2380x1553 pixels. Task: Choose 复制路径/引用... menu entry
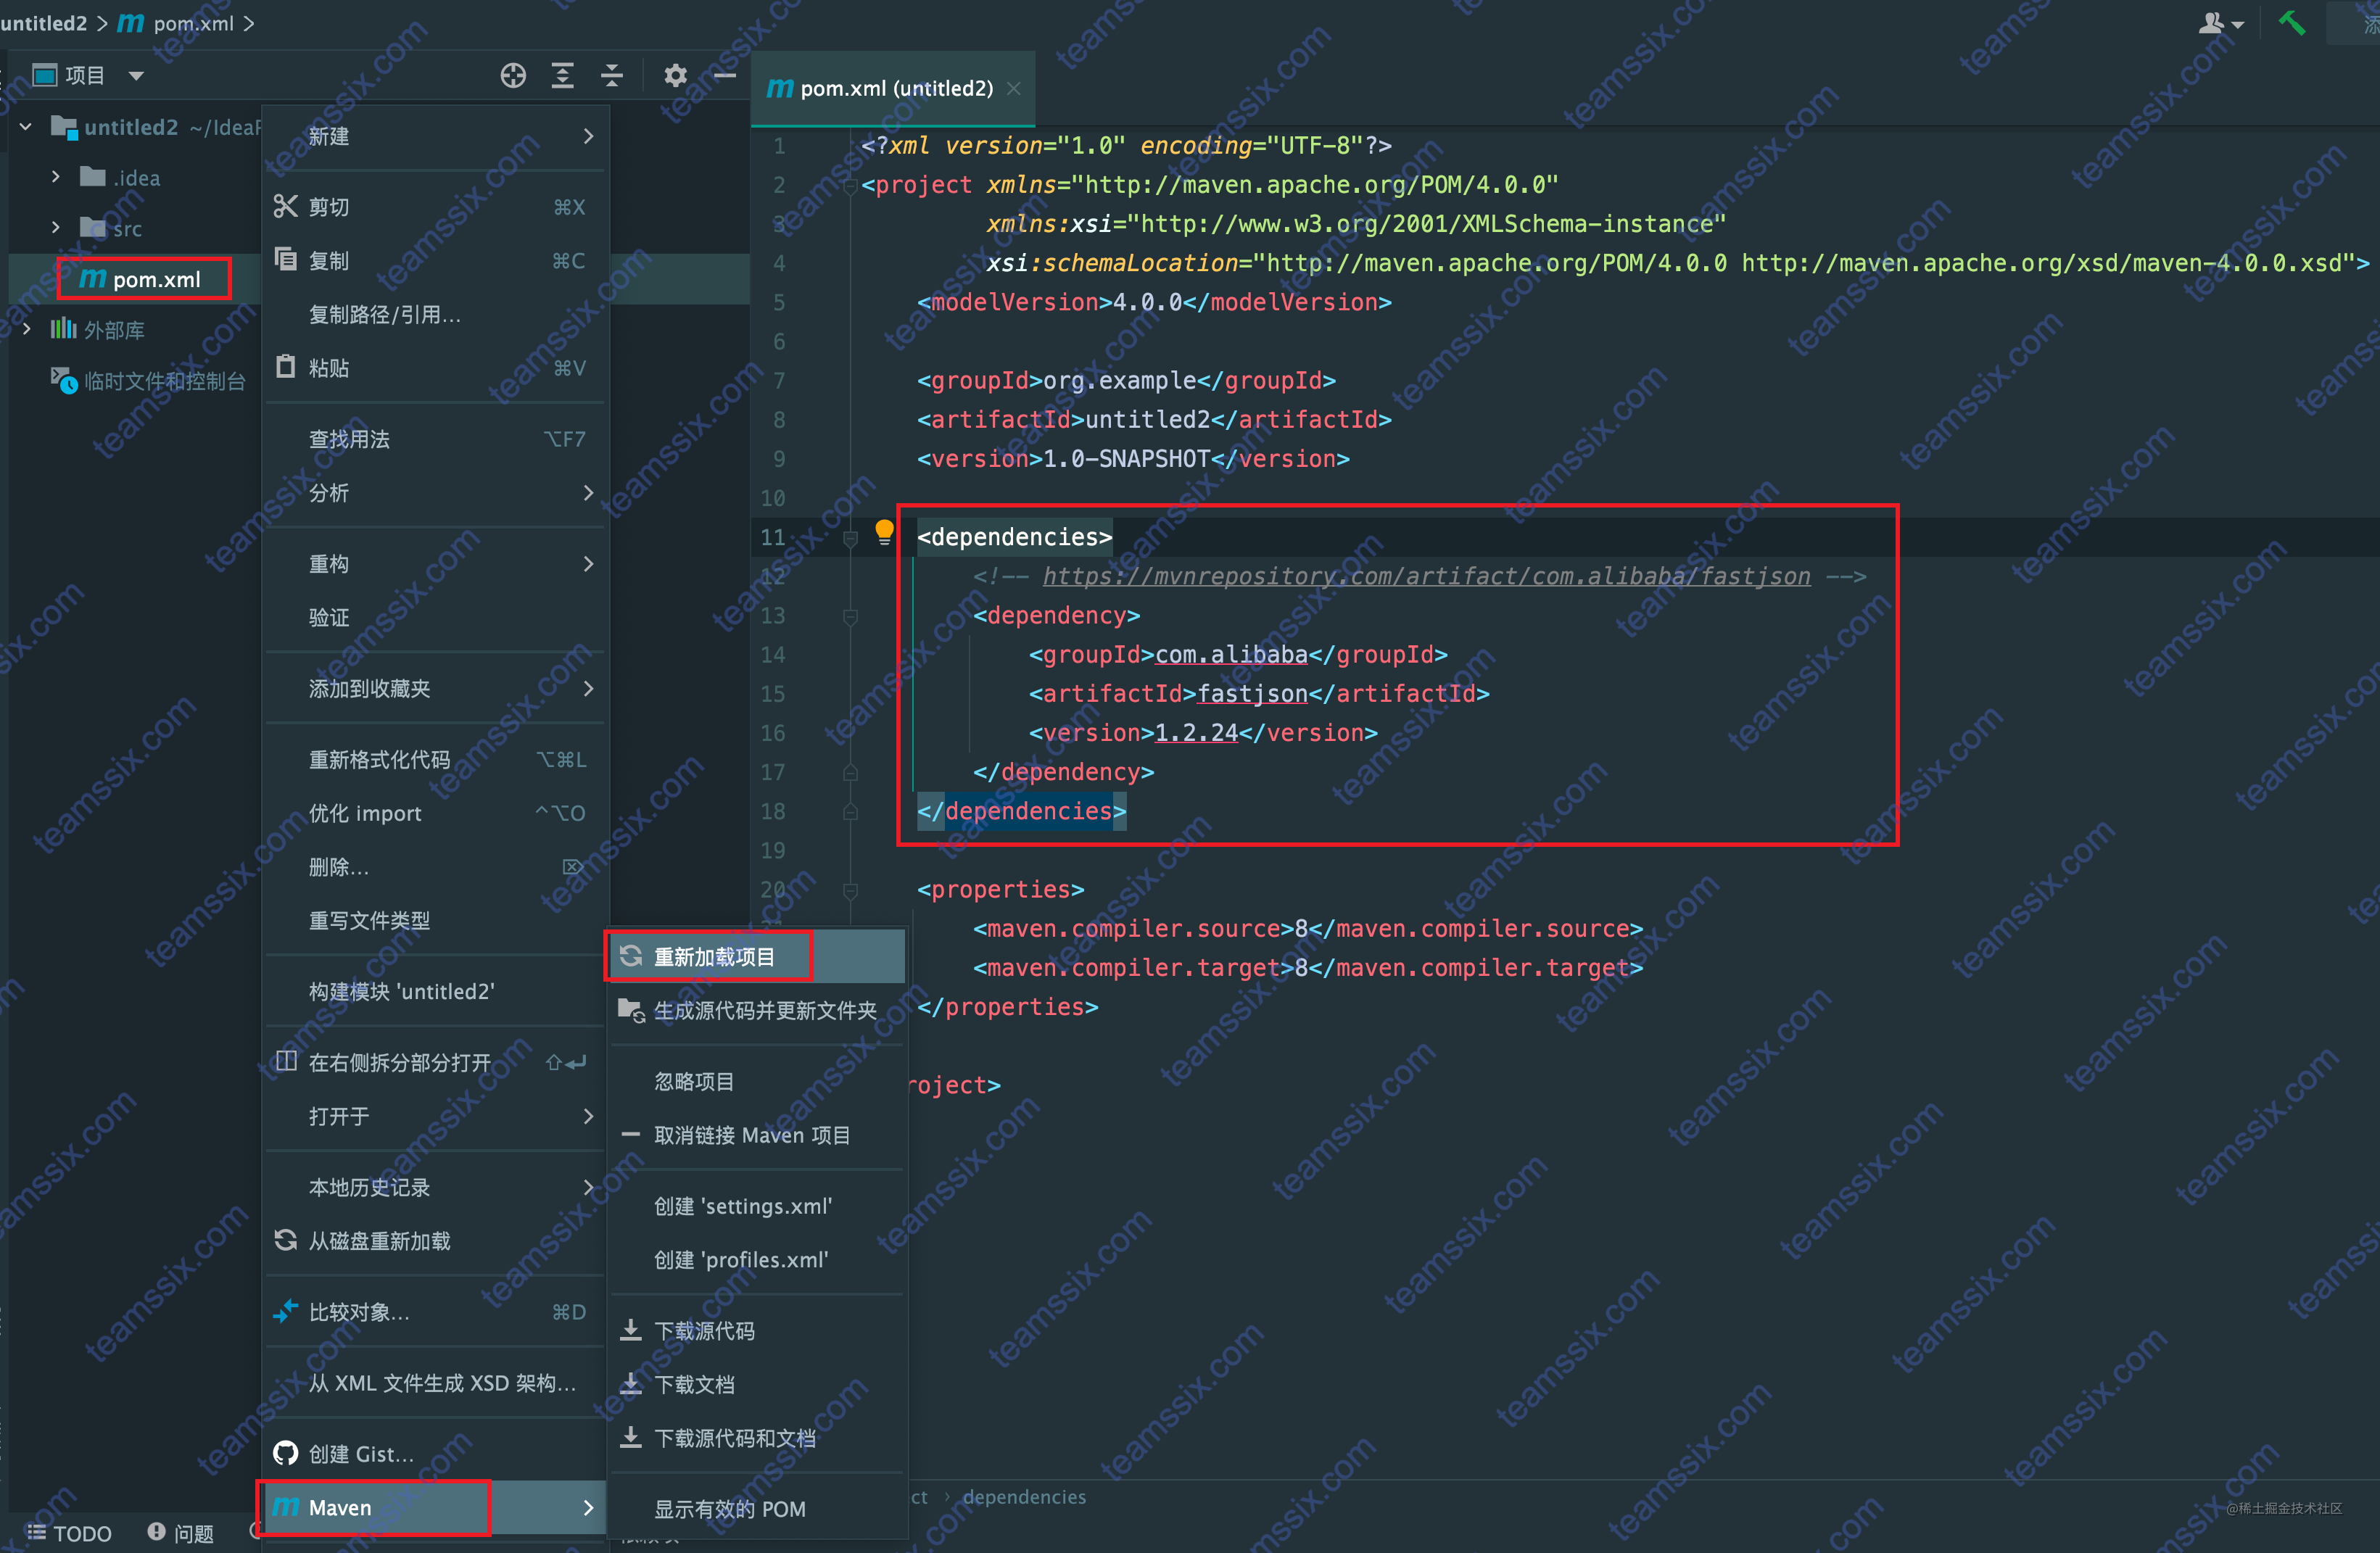click(x=436, y=315)
